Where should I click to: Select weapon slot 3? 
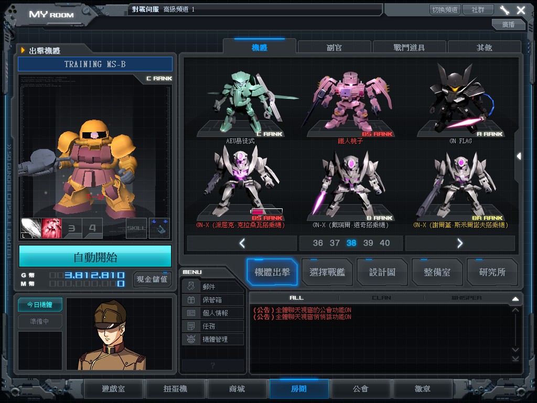click(x=72, y=228)
